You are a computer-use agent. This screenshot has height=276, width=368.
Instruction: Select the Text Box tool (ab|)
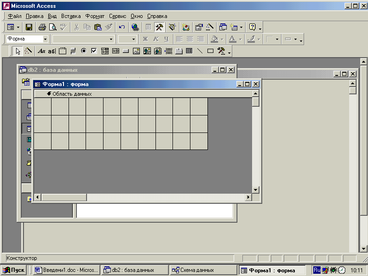(x=52, y=51)
